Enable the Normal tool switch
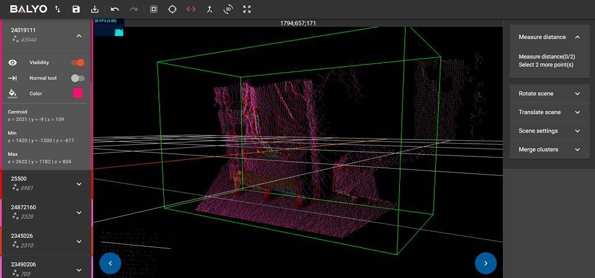Screen dimensions: 595x278 (x=78, y=78)
